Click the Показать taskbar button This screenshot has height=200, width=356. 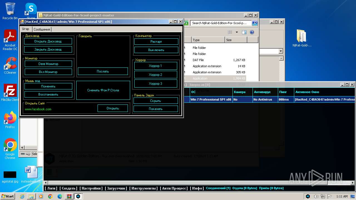coord(156,109)
